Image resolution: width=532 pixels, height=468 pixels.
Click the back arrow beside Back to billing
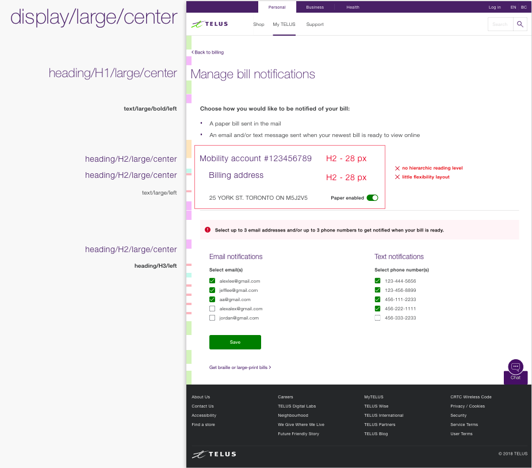(x=192, y=52)
